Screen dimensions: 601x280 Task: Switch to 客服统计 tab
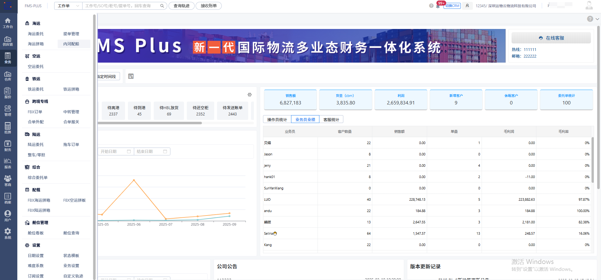[x=331, y=120]
